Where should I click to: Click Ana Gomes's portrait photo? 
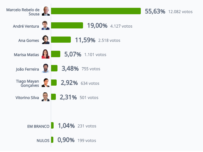pyautogui.click(x=46, y=40)
